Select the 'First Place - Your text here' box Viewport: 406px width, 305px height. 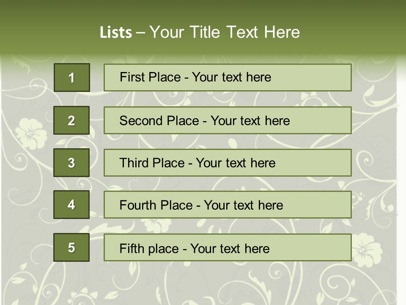coord(228,78)
